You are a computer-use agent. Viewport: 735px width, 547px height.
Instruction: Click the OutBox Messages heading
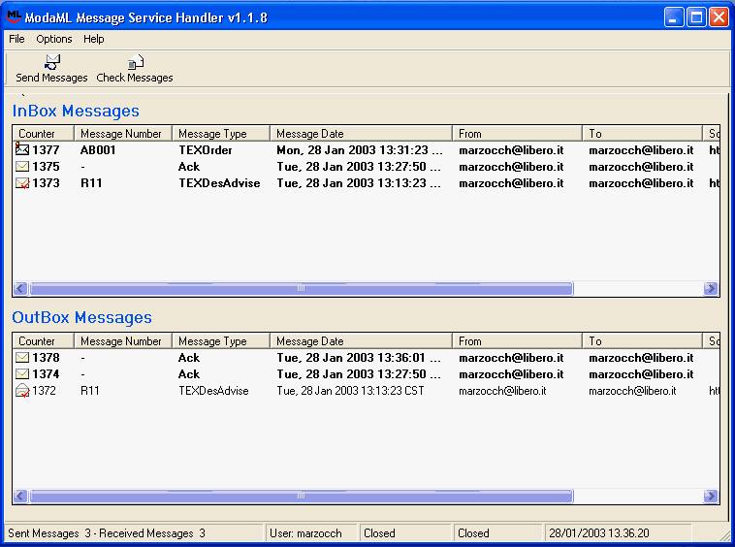tap(82, 317)
